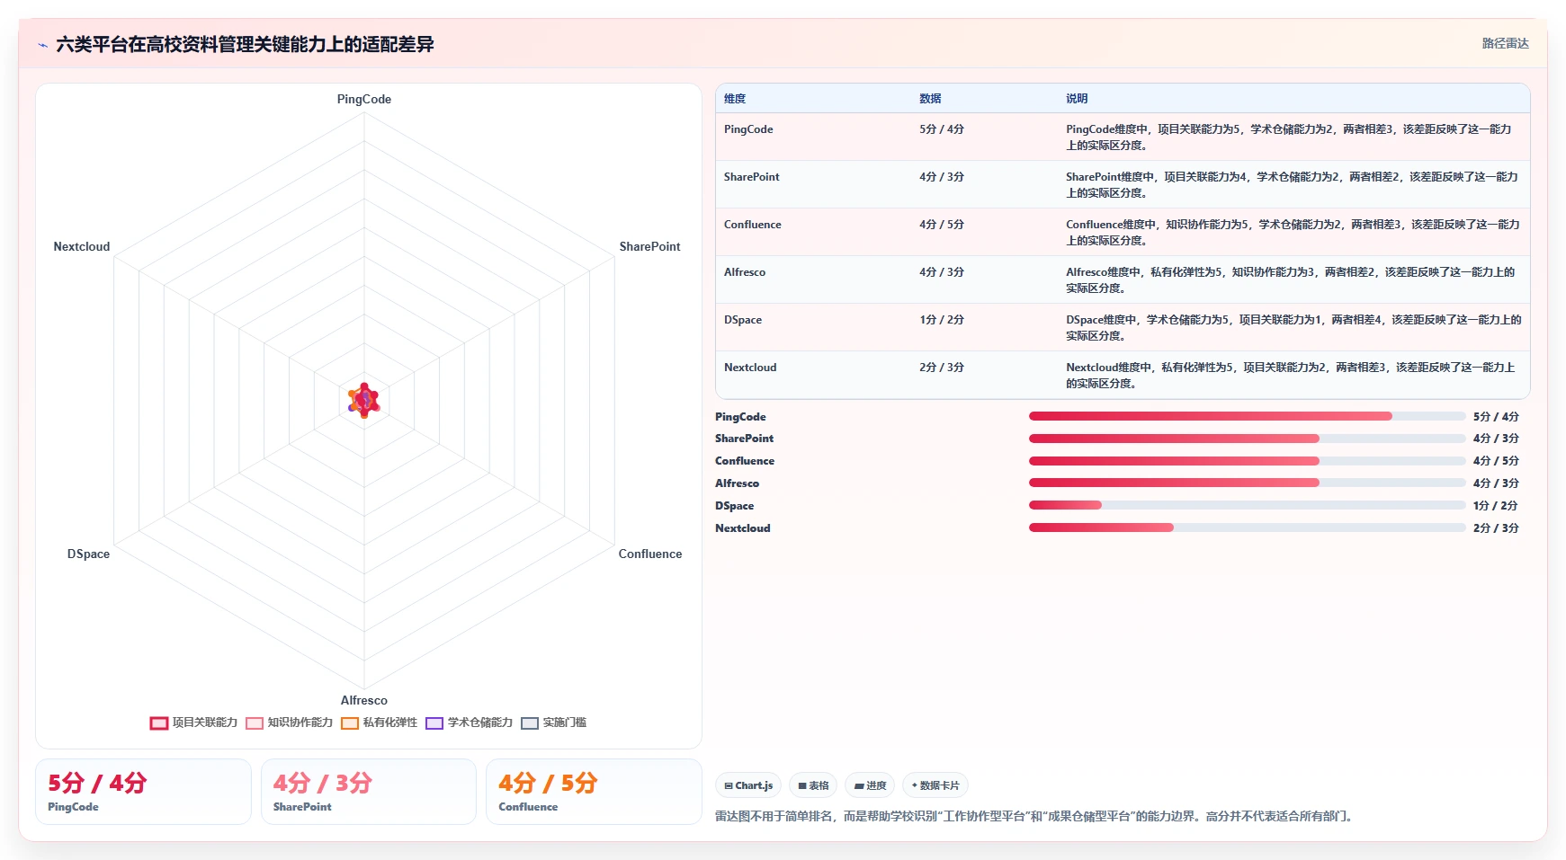
Task: Toggle the 实施门槛 legend swatch
Action: (x=530, y=723)
